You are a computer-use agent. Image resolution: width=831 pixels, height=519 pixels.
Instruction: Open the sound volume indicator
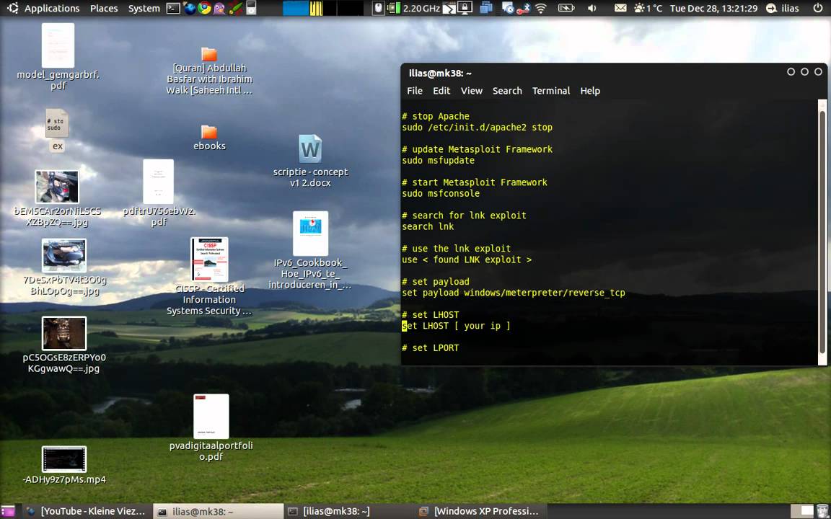pyautogui.click(x=592, y=8)
